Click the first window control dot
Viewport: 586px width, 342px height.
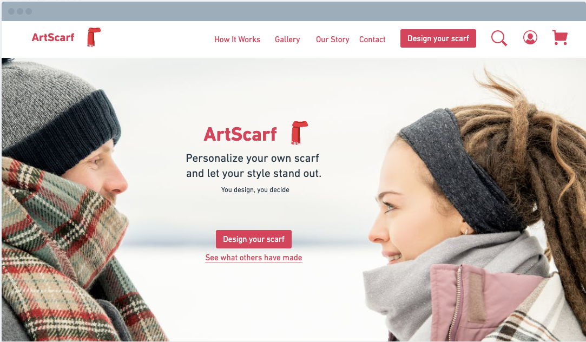click(x=11, y=11)
